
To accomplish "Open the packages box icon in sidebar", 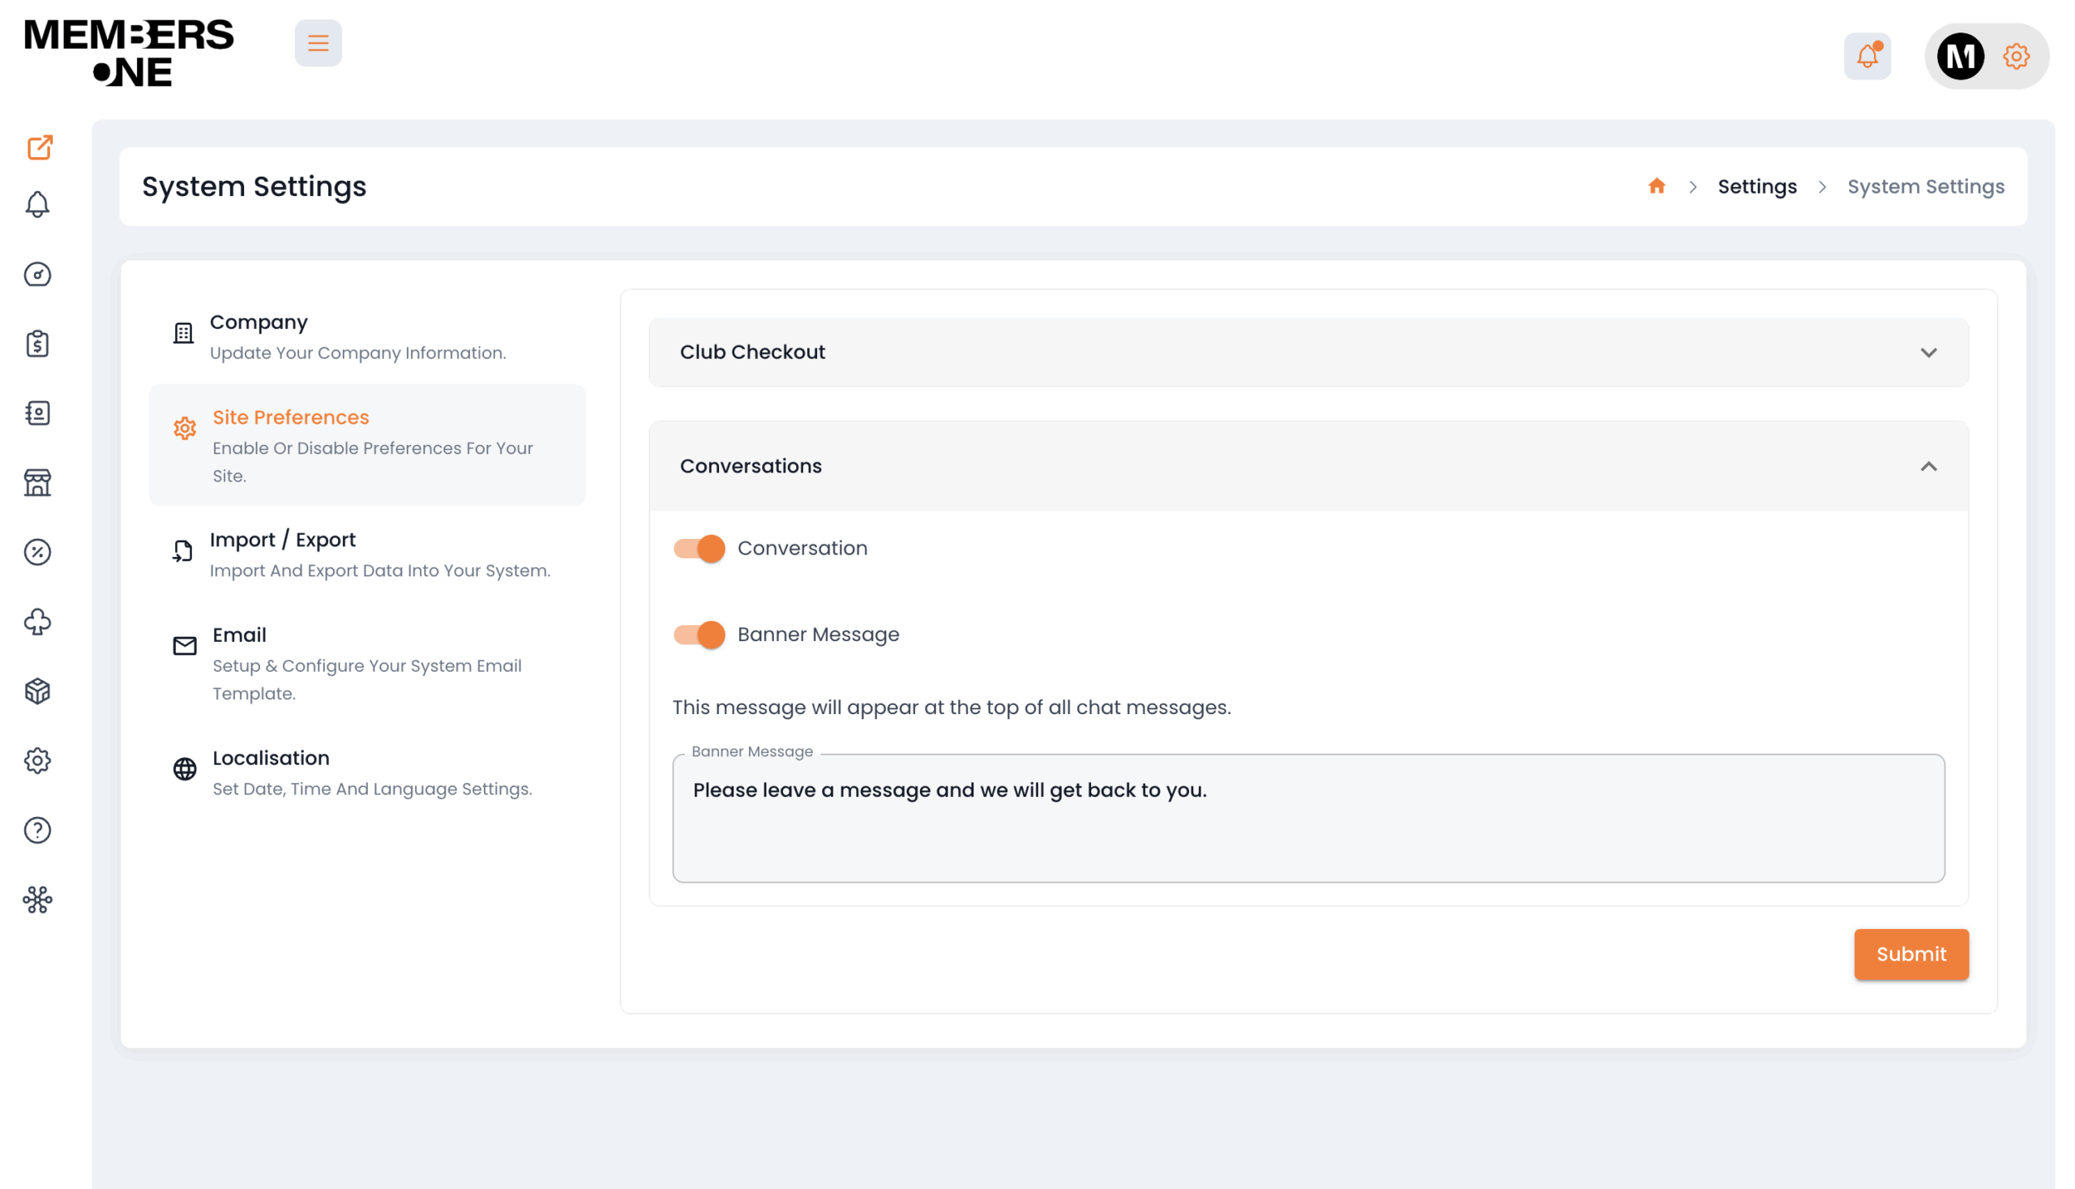I will tap(37, 691).
